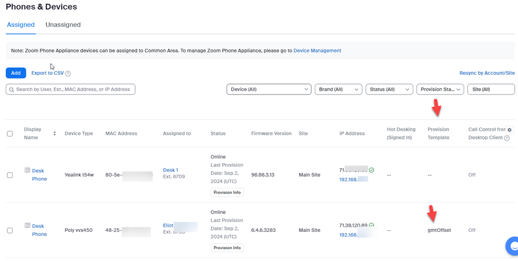The width and height of the screenshot is (518, 261).
Task: Click the Poly desk phone device icon
Action: tap(27, 226)
